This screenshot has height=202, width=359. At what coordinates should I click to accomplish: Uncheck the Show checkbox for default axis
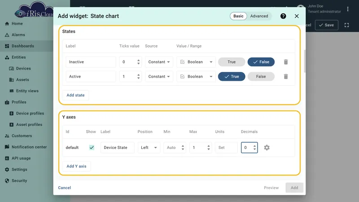(x=92, y=148)
